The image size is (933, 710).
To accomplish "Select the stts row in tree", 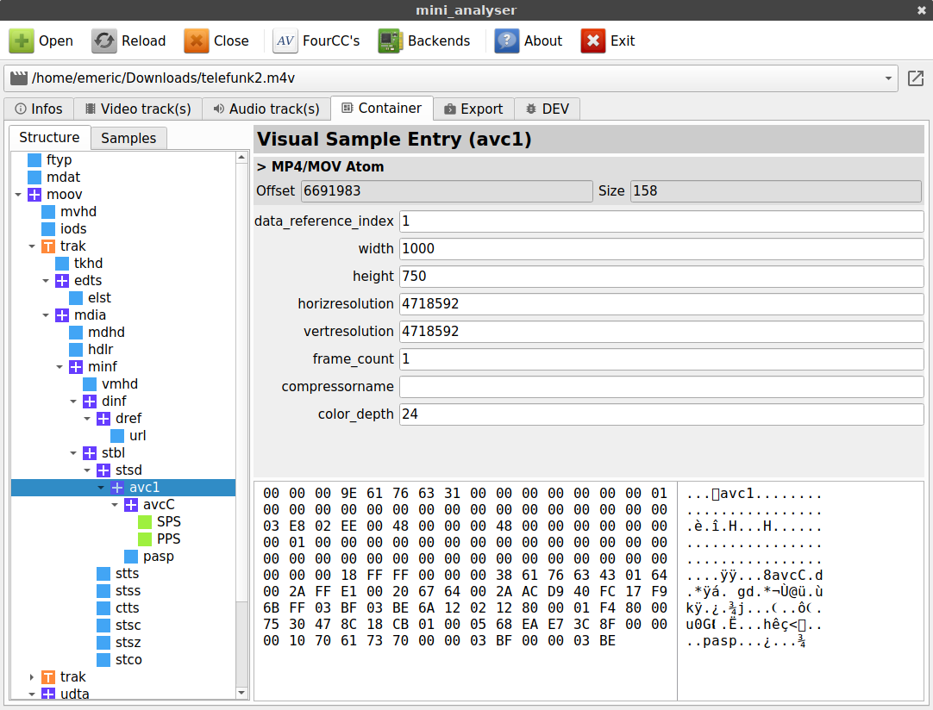I will (123, 574).
